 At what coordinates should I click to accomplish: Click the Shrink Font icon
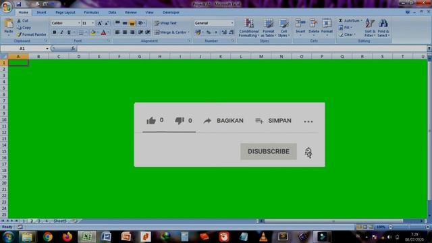[x=107, y=24]
